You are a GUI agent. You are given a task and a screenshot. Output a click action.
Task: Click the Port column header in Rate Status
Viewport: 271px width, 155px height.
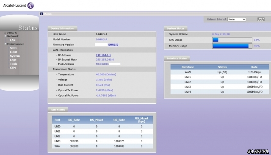click(58, 120)
